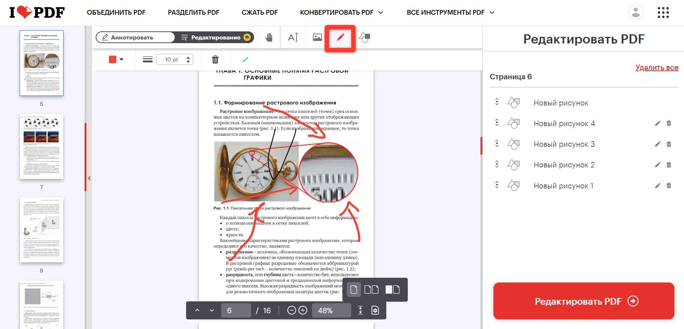Click the Удалить все link
This screenshot has height=329, width=684.
(x=657, y=67)
